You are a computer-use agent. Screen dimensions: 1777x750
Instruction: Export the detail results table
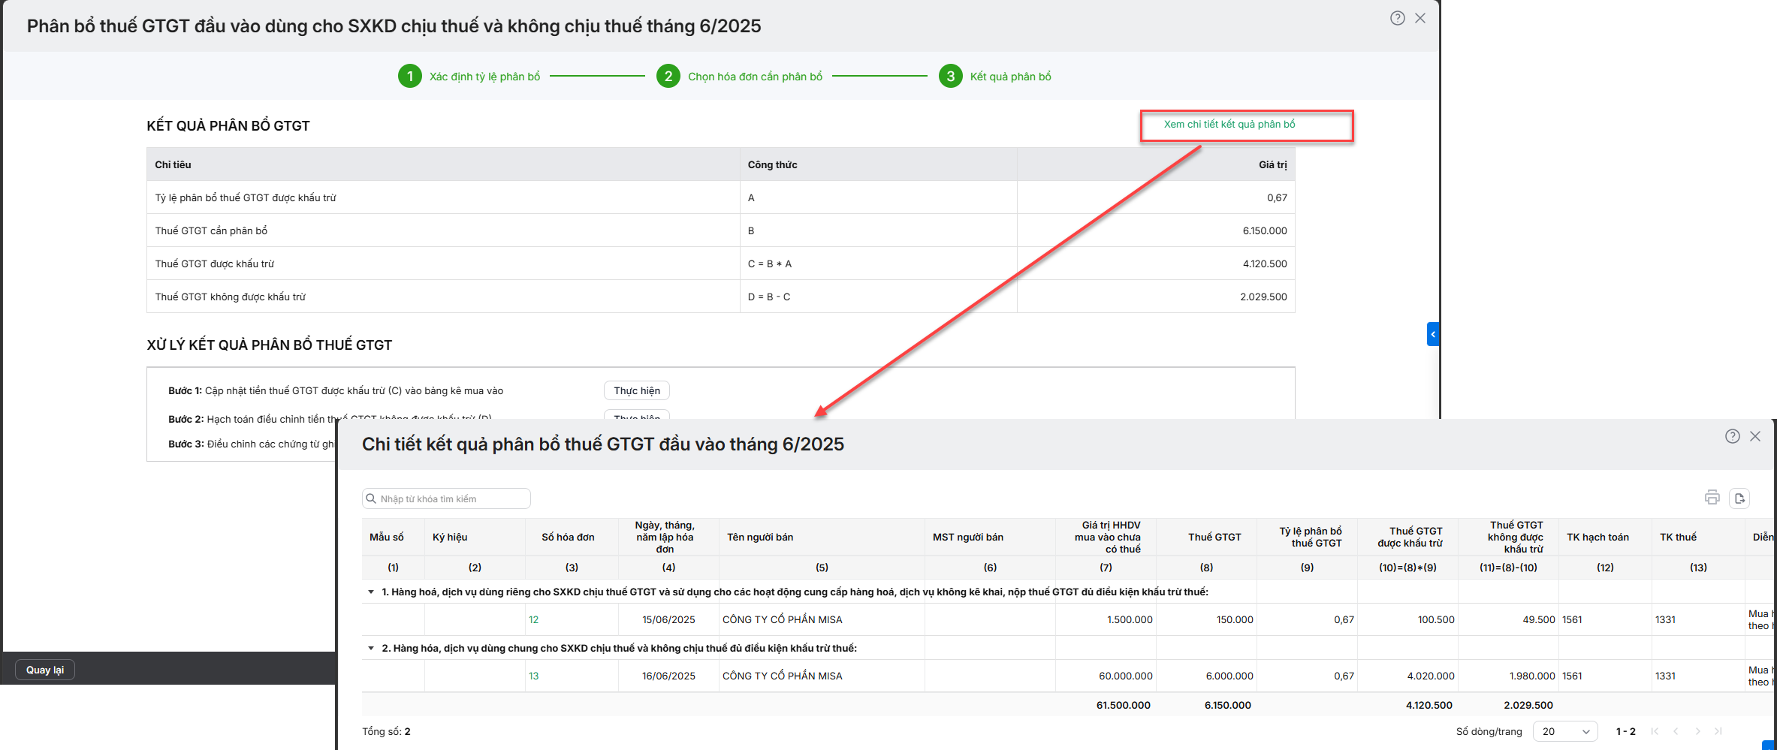pos(1739,498)
